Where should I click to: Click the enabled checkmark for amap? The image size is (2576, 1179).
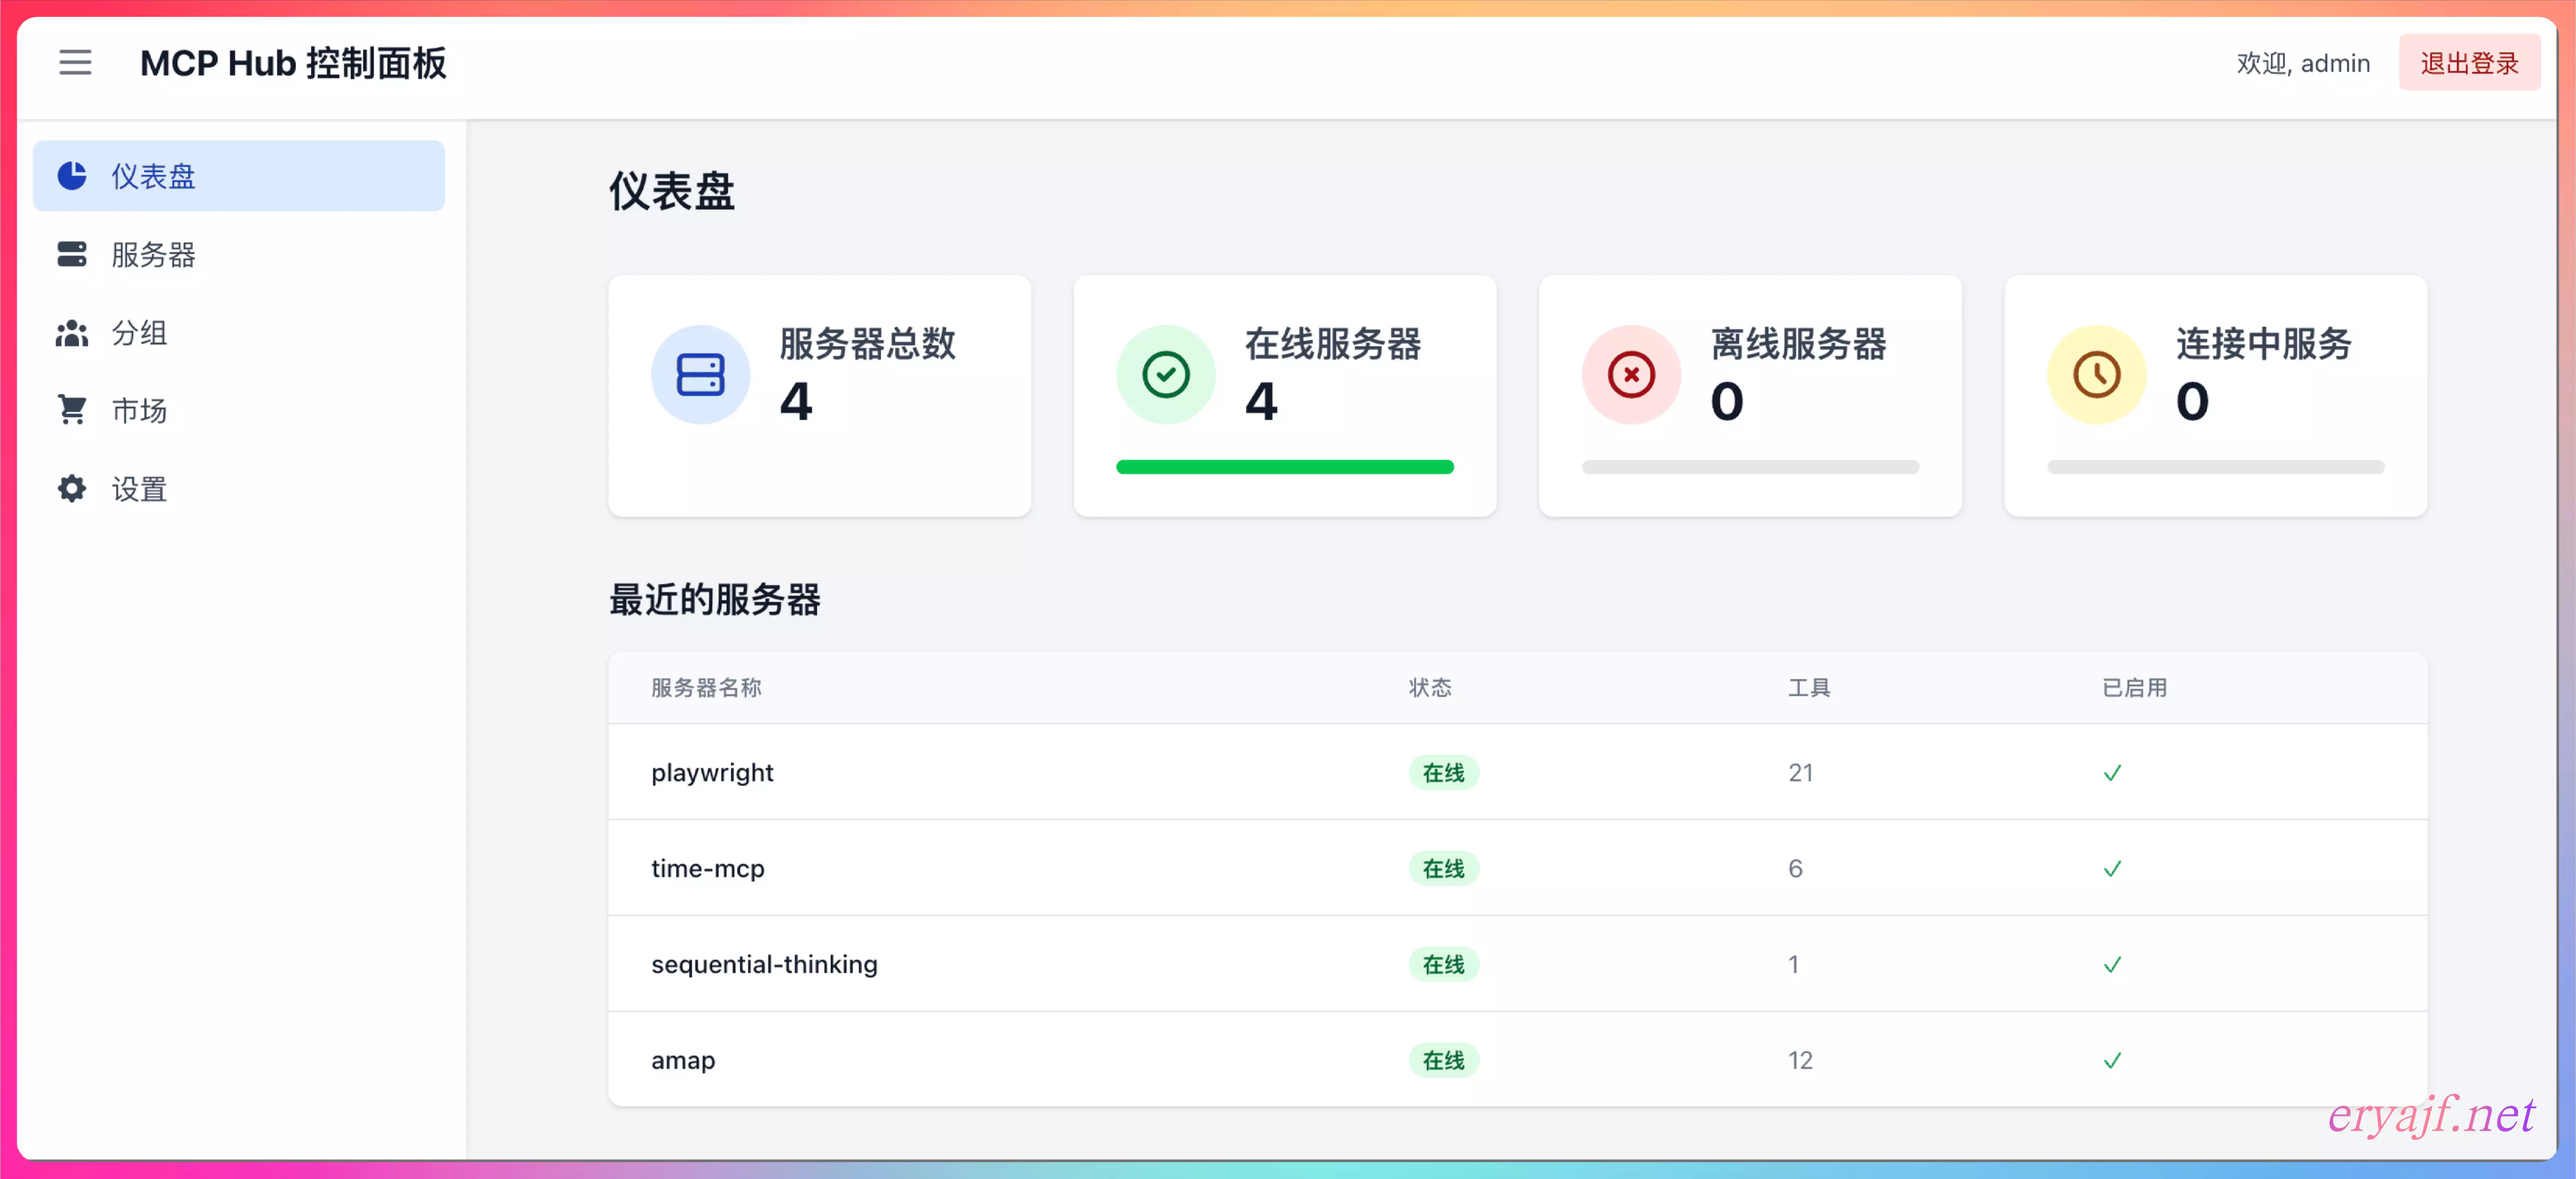tap(2112, 1060)
